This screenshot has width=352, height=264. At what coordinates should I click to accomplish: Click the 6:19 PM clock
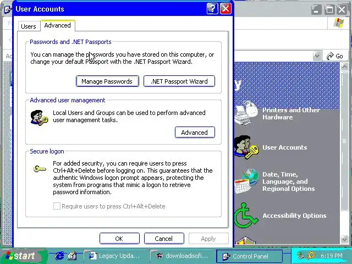pos(331,256)
